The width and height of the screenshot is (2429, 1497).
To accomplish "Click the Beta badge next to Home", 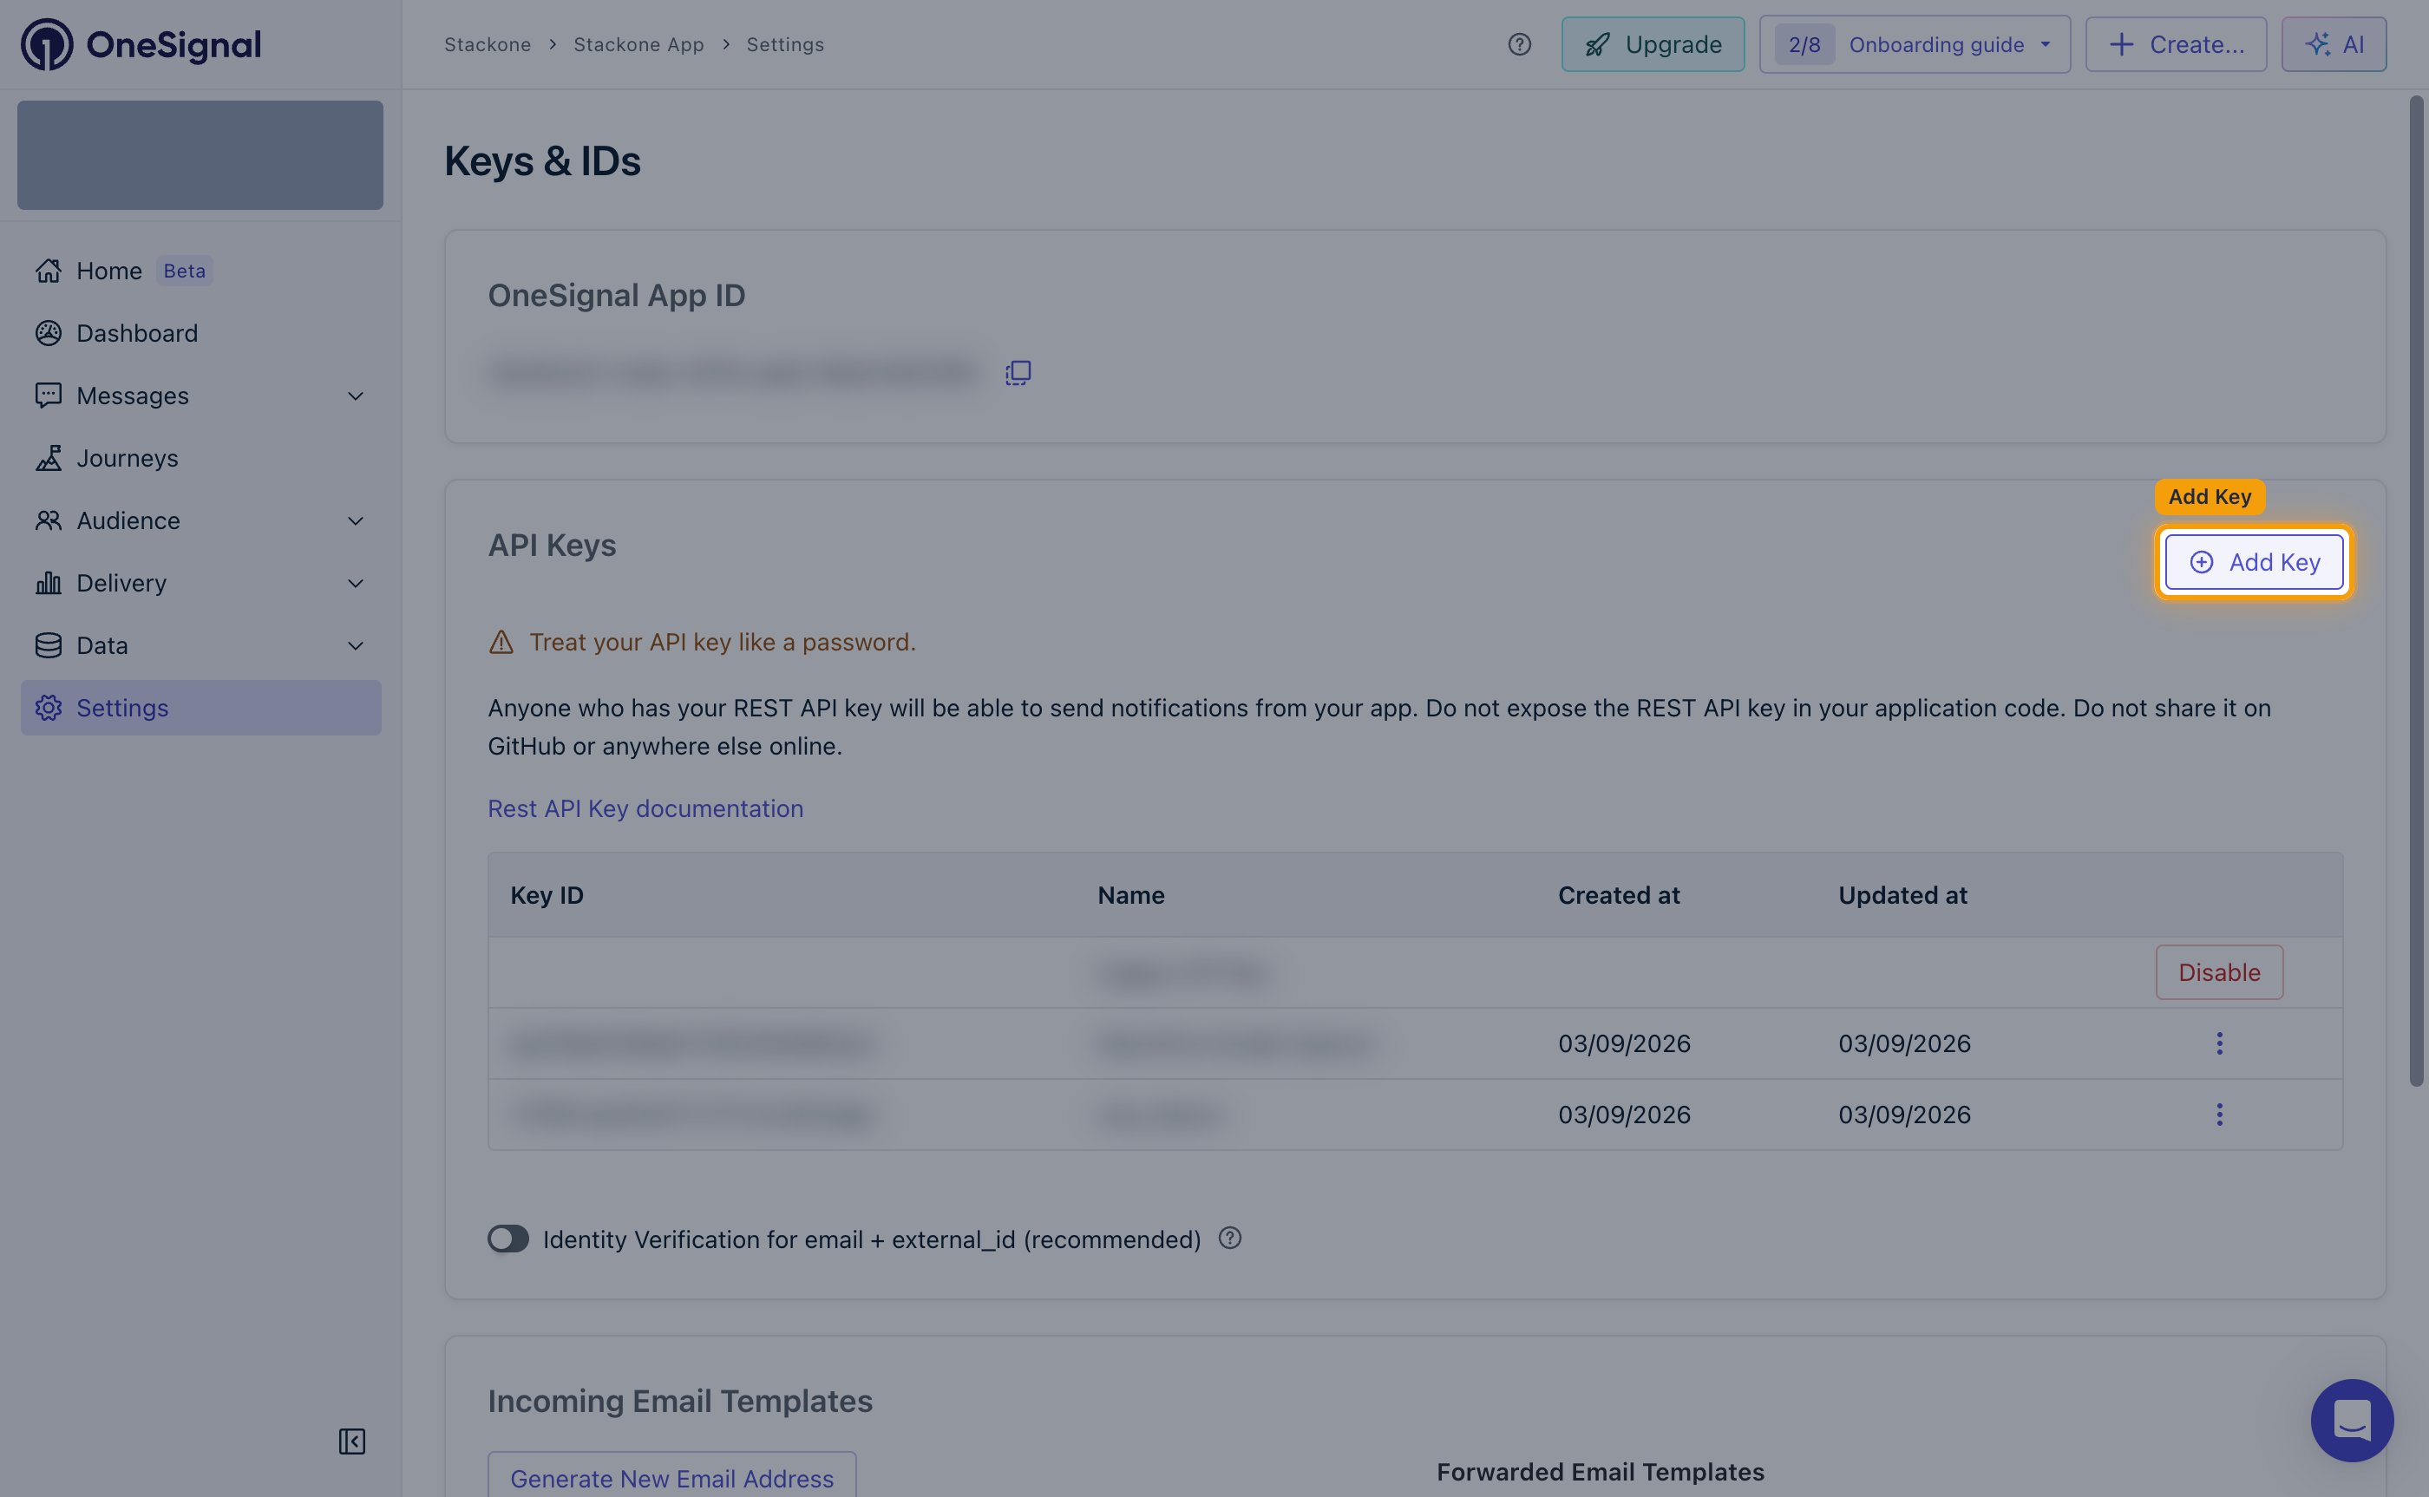I will tap(184, 271).
